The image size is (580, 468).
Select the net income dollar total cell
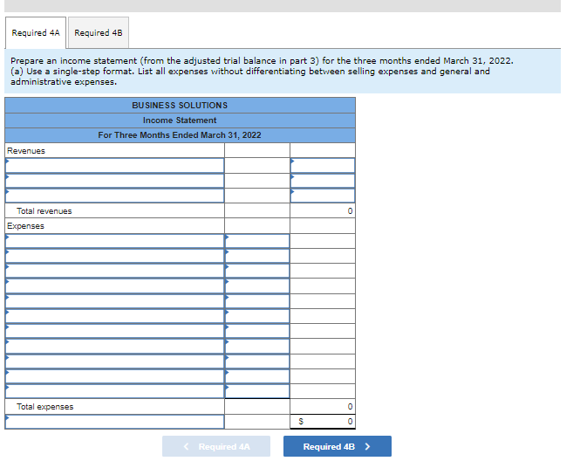(x=323, y=422)
